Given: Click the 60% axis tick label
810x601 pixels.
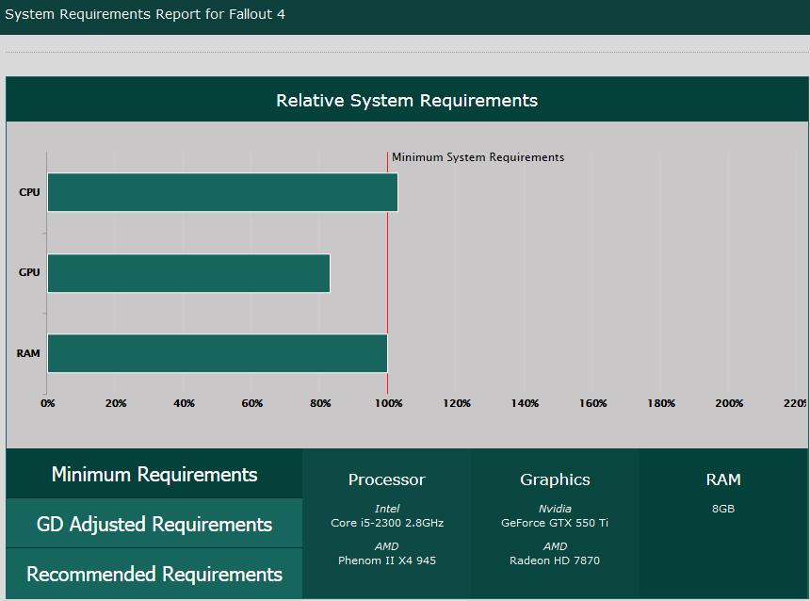Looking at the screenshot, I should (252, 403).
